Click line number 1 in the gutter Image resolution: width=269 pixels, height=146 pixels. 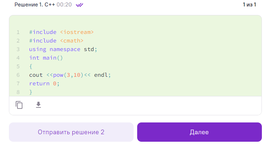(18, 32)
